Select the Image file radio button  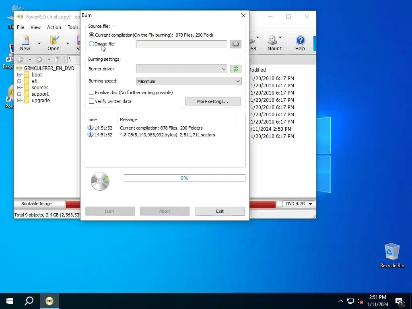91,44
